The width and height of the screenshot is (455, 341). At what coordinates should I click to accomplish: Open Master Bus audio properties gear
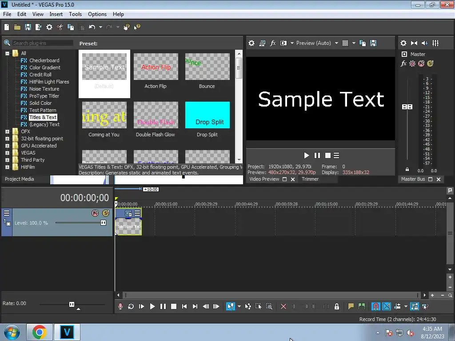403,43
